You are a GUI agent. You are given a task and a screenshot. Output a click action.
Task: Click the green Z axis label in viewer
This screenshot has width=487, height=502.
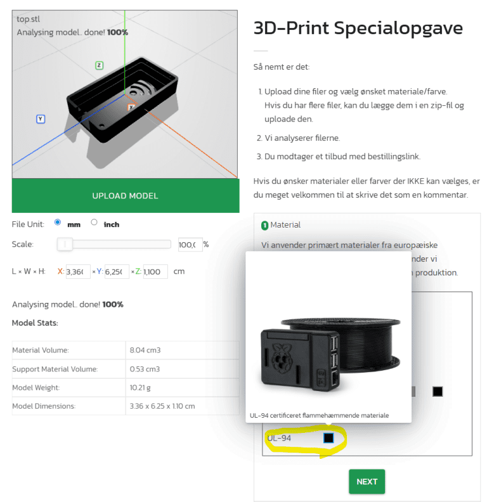[100, 65]
